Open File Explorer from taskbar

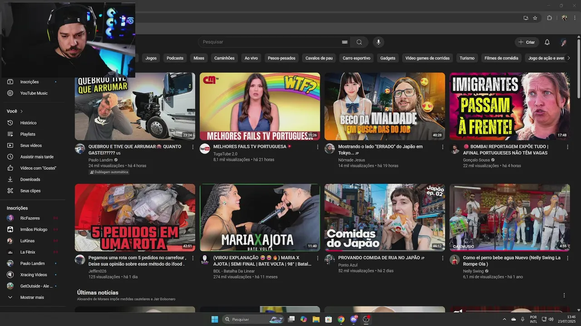316,319
